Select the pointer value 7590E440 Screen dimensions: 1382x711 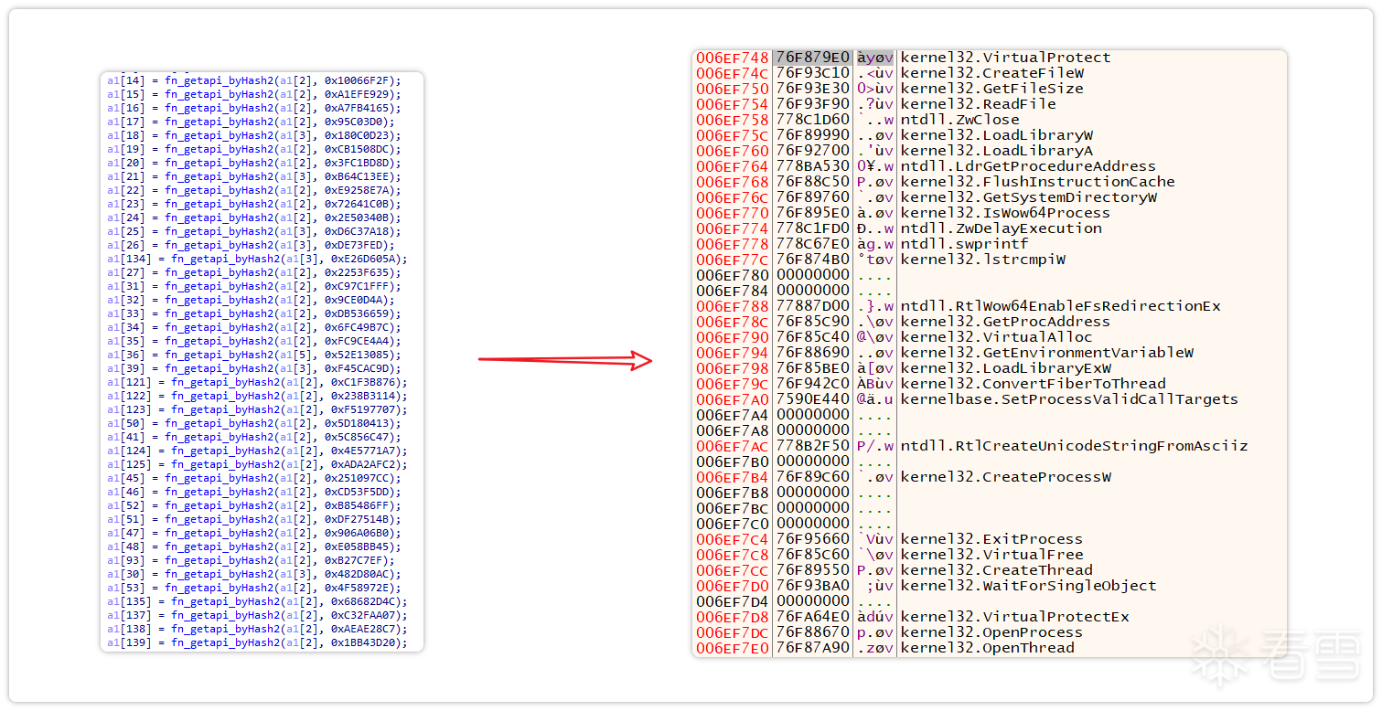pyautogui.click(x=813, y=399)
